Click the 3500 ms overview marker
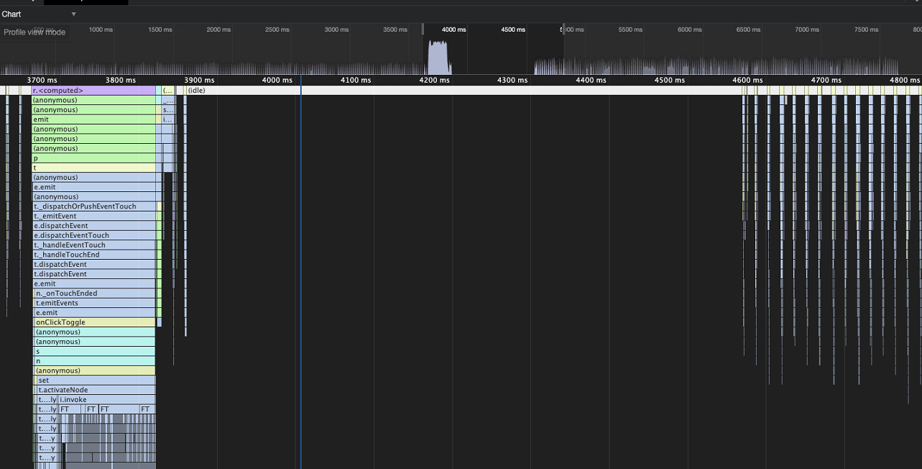Image resolution: width=922 pixels, height=469 pixels. pyautogui.click(x=395, y=29)
